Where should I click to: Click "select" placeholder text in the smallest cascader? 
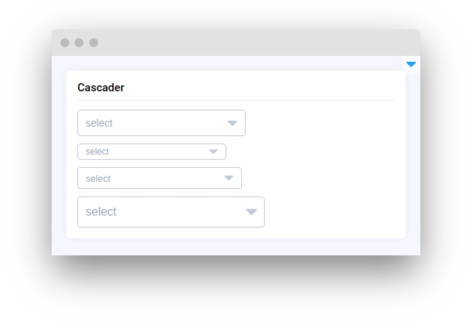click(x=97, y=152)
